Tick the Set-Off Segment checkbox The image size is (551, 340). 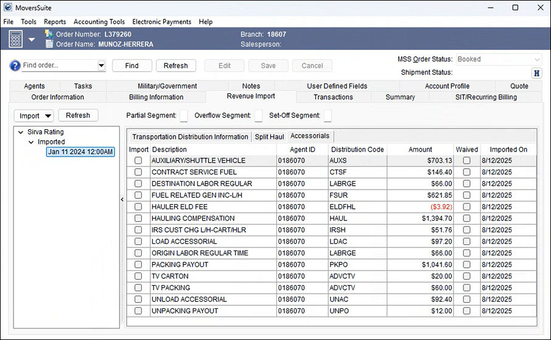pyautogui.click(x=328, y=116)
